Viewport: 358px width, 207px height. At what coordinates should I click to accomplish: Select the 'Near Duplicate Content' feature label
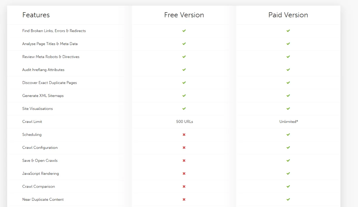click(x=43, y=200)
